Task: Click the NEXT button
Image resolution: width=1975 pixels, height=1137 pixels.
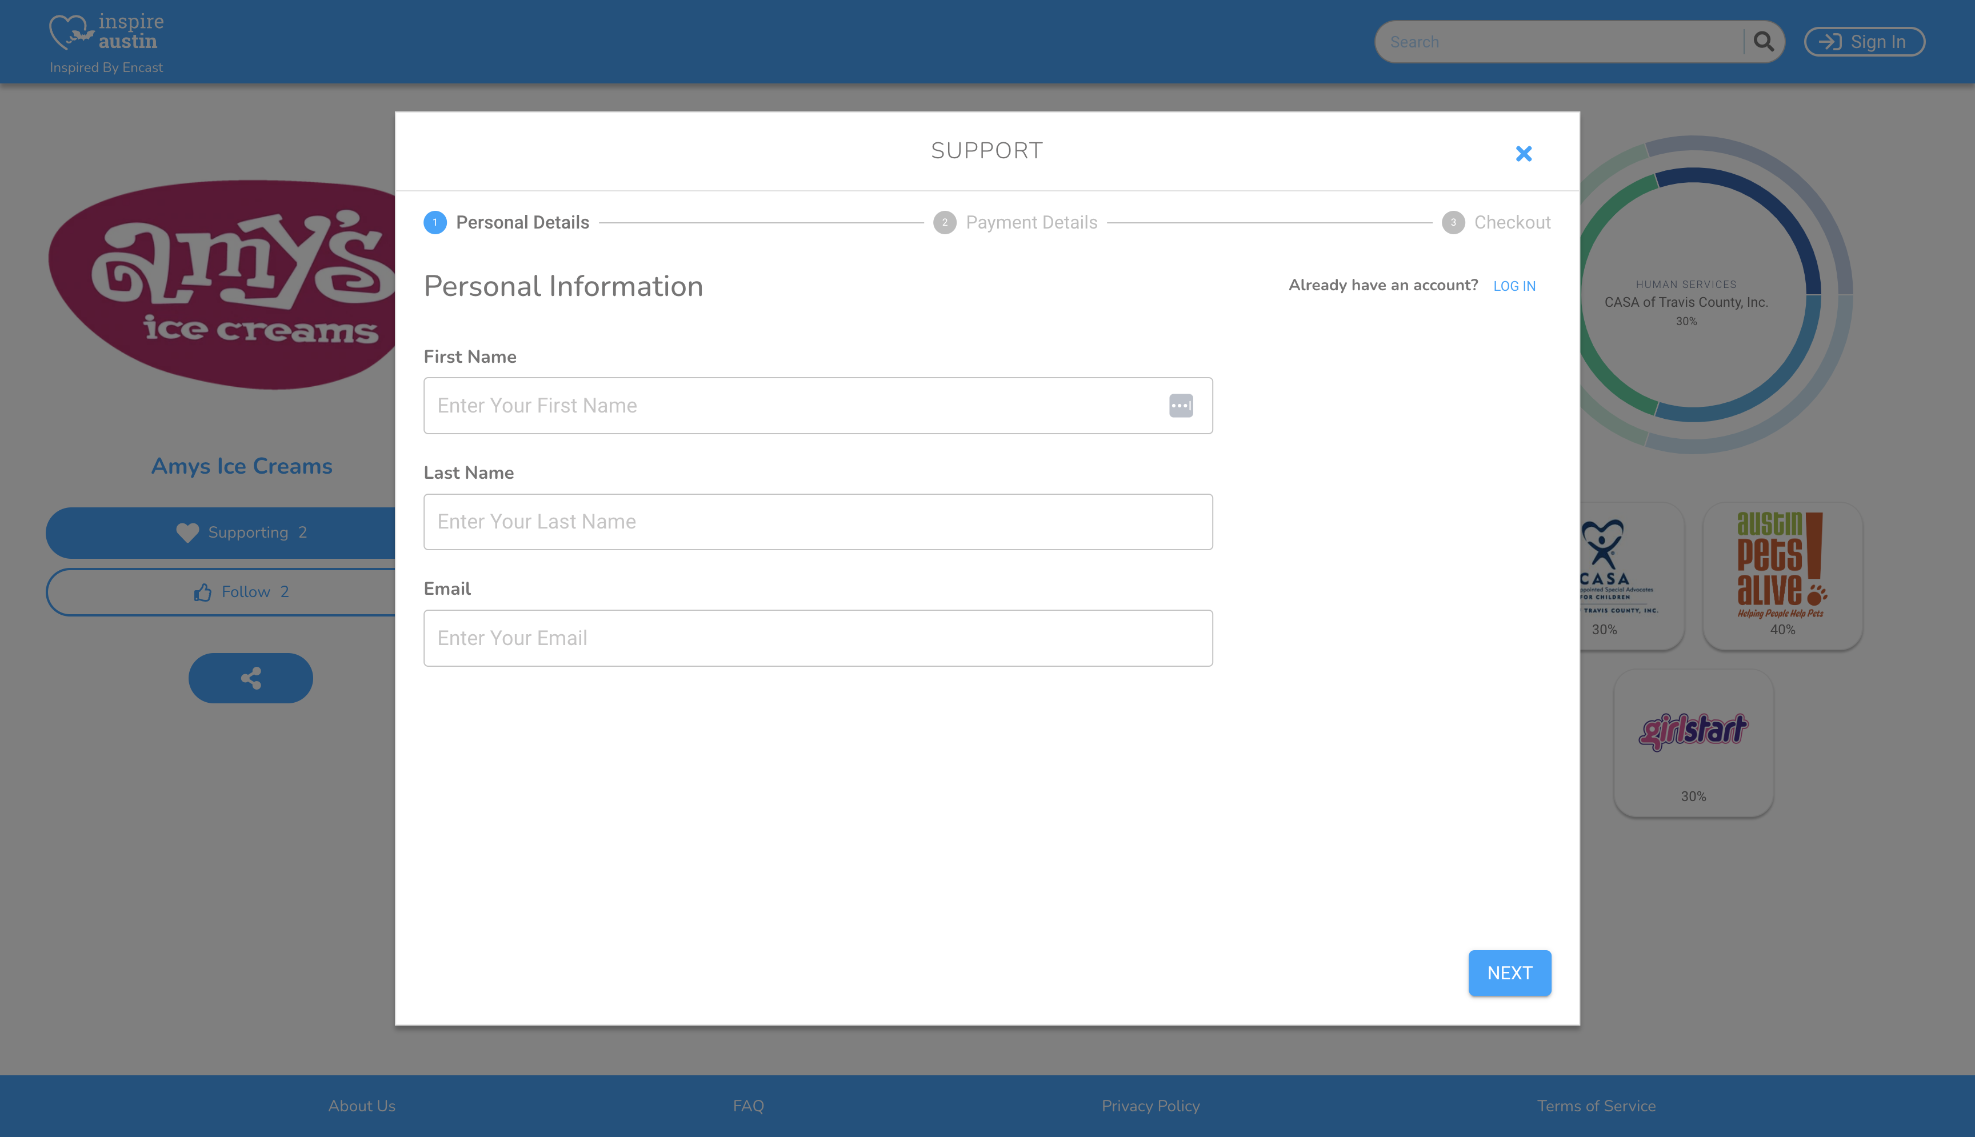Action: pyautogui.click(x=1510, y=973)
